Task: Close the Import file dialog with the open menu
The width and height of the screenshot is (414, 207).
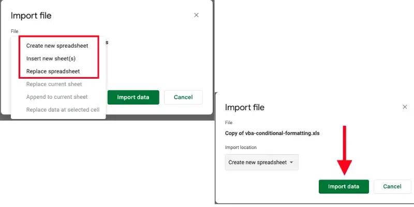Action: point(196,15)
